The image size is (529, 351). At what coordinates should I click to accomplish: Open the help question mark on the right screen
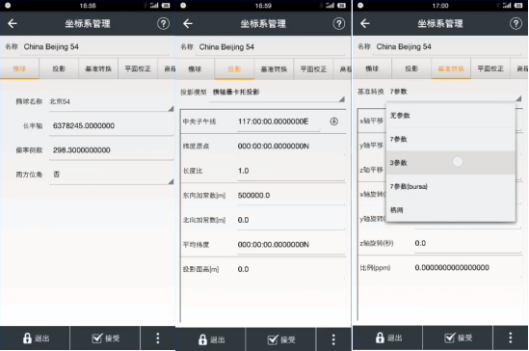pos(516,23)
